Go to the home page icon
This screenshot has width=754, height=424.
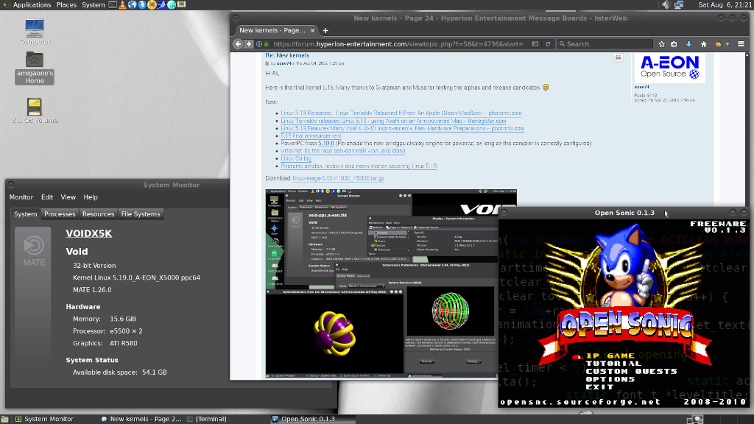[703, 43]
